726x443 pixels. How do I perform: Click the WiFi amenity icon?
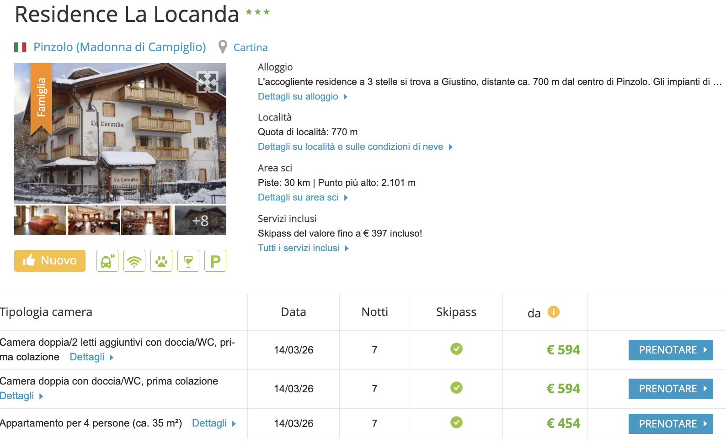tap(134, 261)
